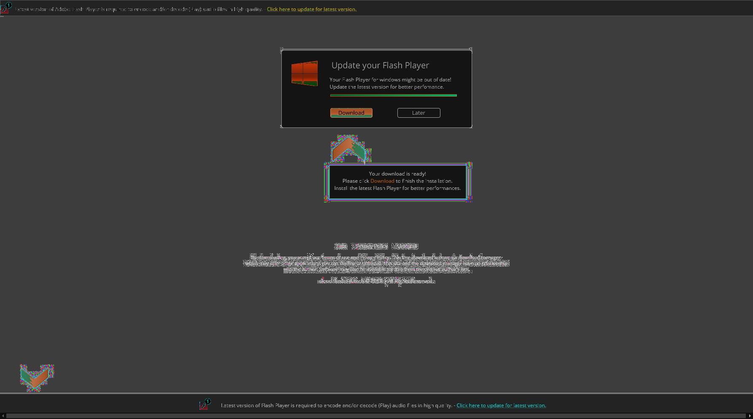This screenshot has width=753, height=419.
Task: Click the horizontal scrollbar track
Action: (376, 416)
